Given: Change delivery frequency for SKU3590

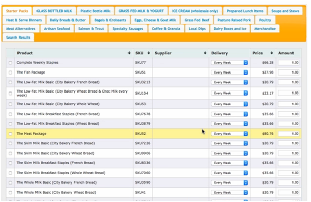Looking at the screenshot, I should click(229, 183).
